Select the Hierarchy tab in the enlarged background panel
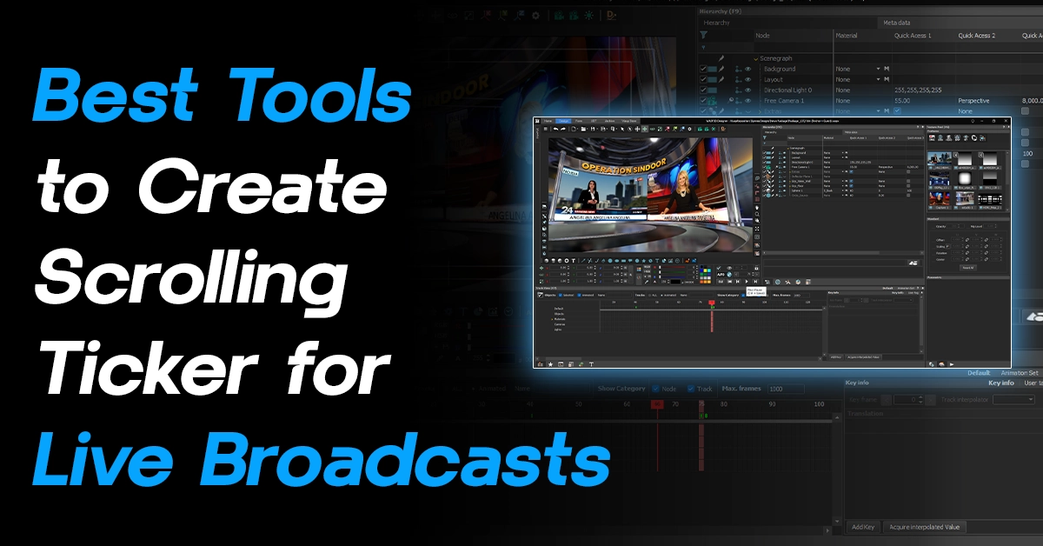 coord(718,23)
